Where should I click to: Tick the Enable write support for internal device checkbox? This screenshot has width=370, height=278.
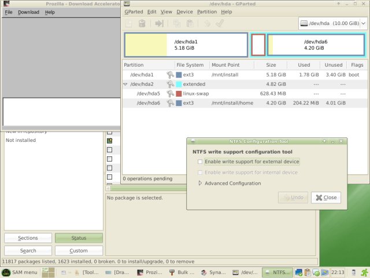(x=200, y=173)
